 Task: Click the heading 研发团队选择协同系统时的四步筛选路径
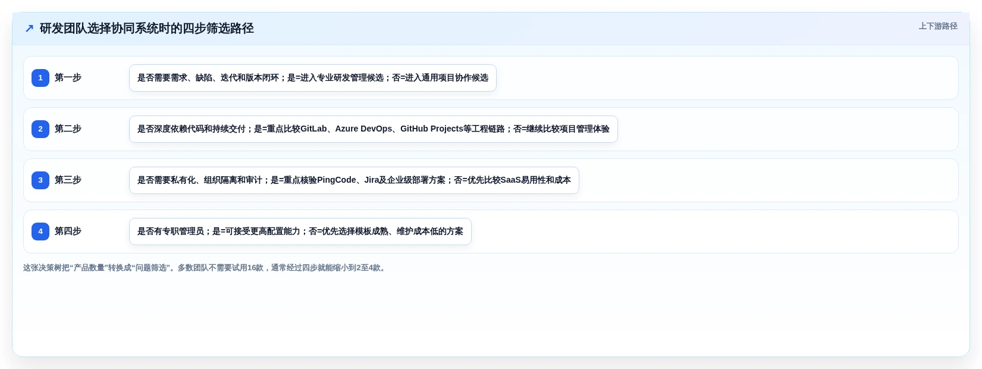(146, 28)
